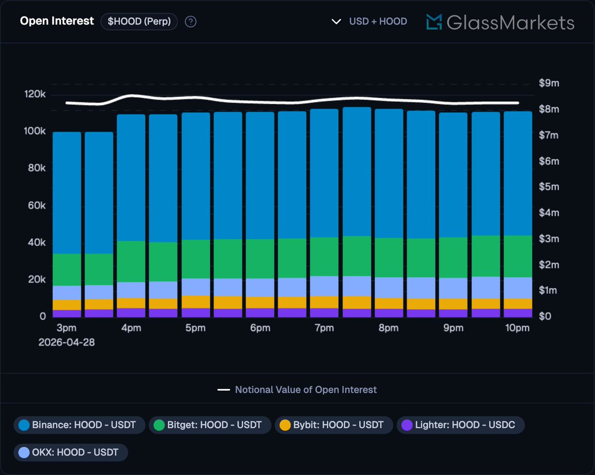Click the 4pm stacked bar
Viewport: 595px width, 475px height.
[131, 216]
